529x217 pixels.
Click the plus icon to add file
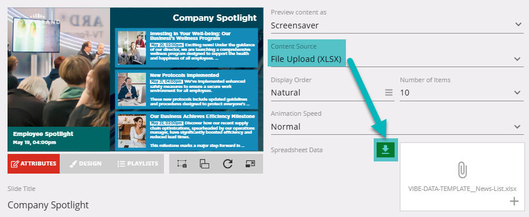pos(514,201)
